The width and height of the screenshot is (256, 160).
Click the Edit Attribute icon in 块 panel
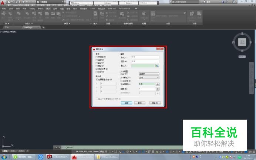10,14
